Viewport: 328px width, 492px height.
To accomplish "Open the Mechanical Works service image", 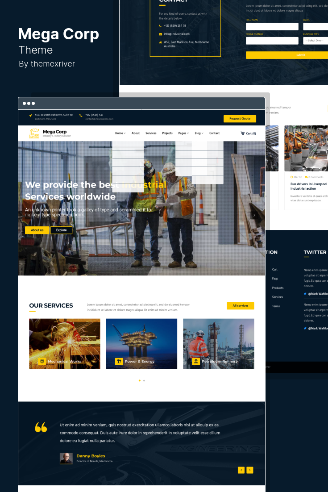I will click(65, 344).
